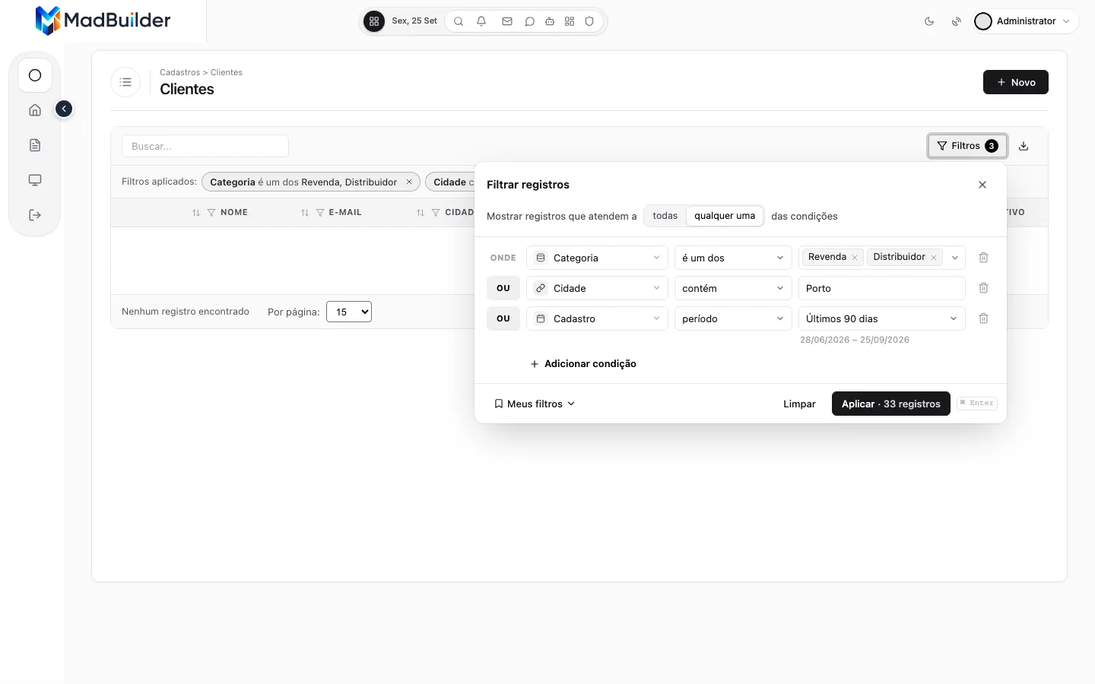Delete the Categoria condition row
Viewport: 1095px width, 684px height.
click(x=983, y=258)
